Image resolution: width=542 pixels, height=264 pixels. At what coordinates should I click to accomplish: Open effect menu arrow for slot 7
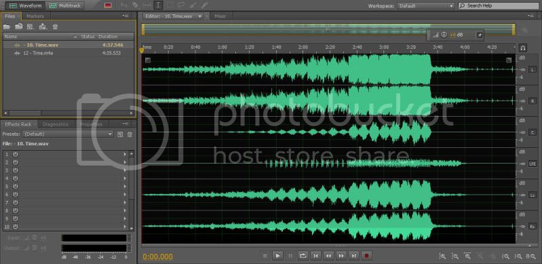[125, 202]
